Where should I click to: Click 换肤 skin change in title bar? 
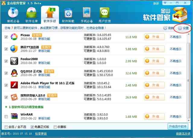(156, 3)
